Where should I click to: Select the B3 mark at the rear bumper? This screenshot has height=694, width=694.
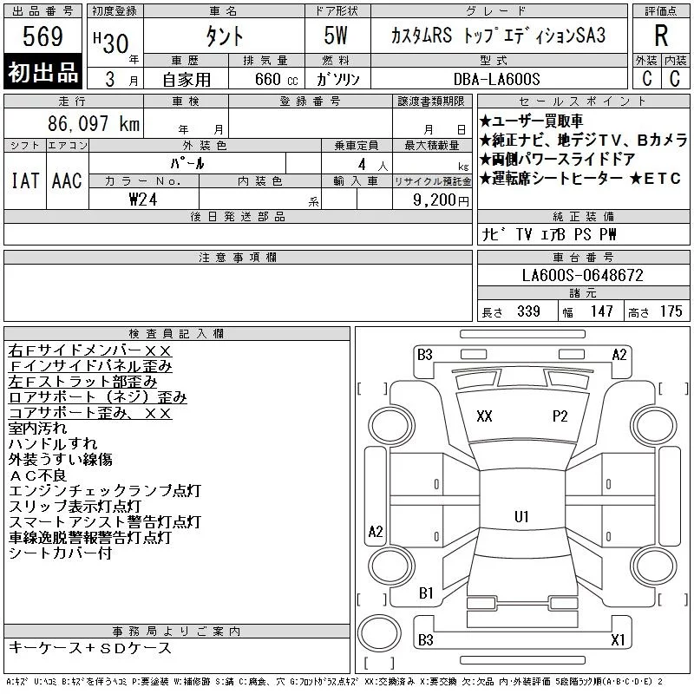(426, 639)
